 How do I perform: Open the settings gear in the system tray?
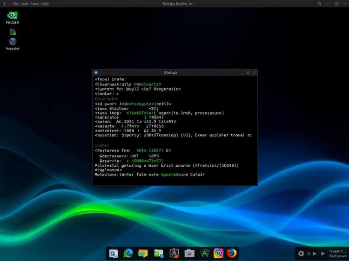click(301, 254)
